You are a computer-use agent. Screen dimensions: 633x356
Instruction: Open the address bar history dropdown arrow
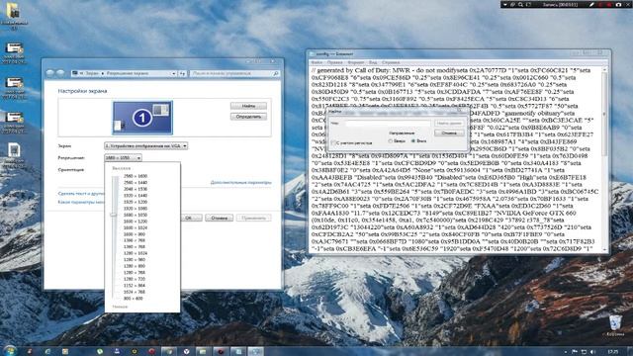[x=174, y=73]
